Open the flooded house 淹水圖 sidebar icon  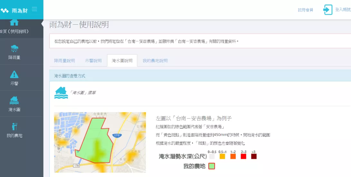(14, 100)
